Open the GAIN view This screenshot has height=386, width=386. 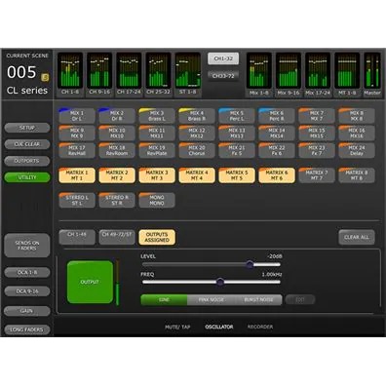click(27, 311)
